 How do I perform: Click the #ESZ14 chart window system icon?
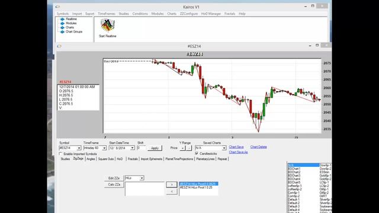point(59,46)
